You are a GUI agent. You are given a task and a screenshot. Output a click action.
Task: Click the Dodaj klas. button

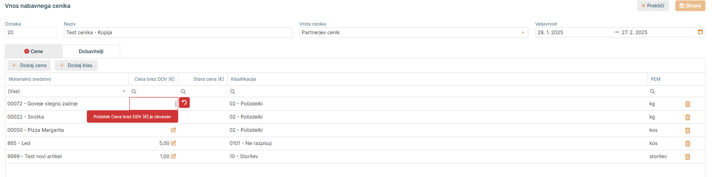(x=76, y=65)
